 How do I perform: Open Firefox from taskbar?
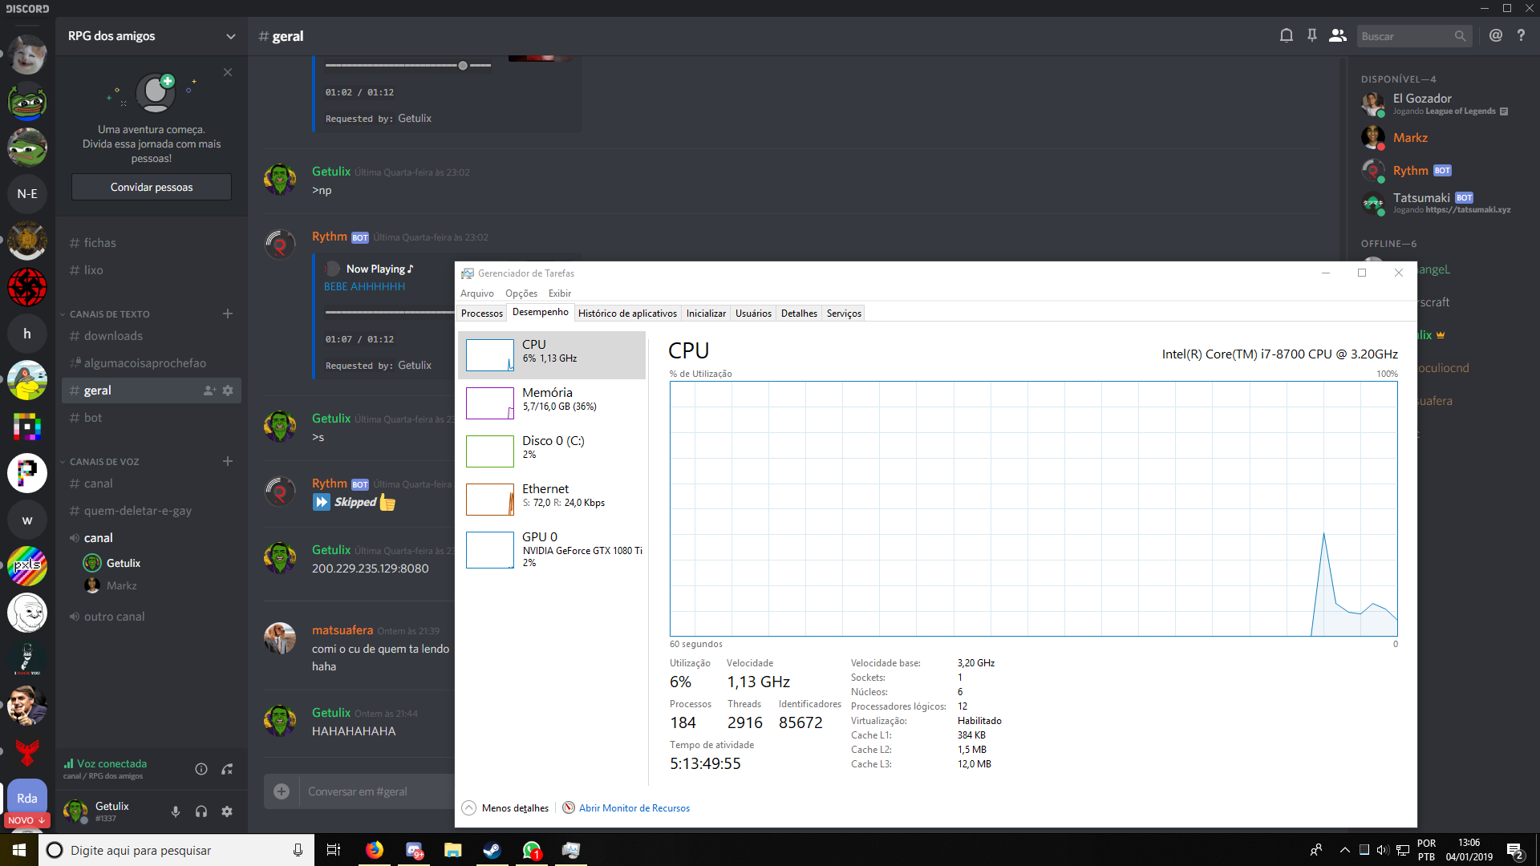coord(375,850)
